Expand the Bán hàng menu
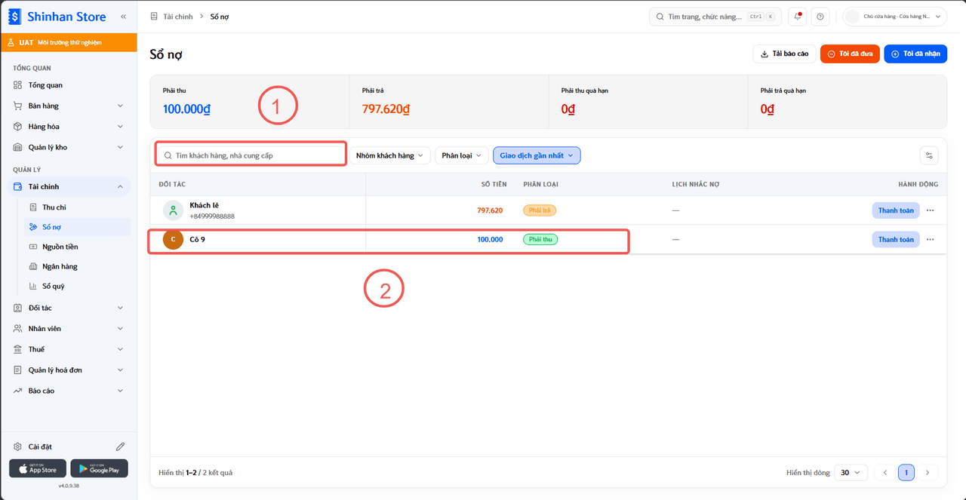This screenshot has height=500, width=966. (69, 106)
